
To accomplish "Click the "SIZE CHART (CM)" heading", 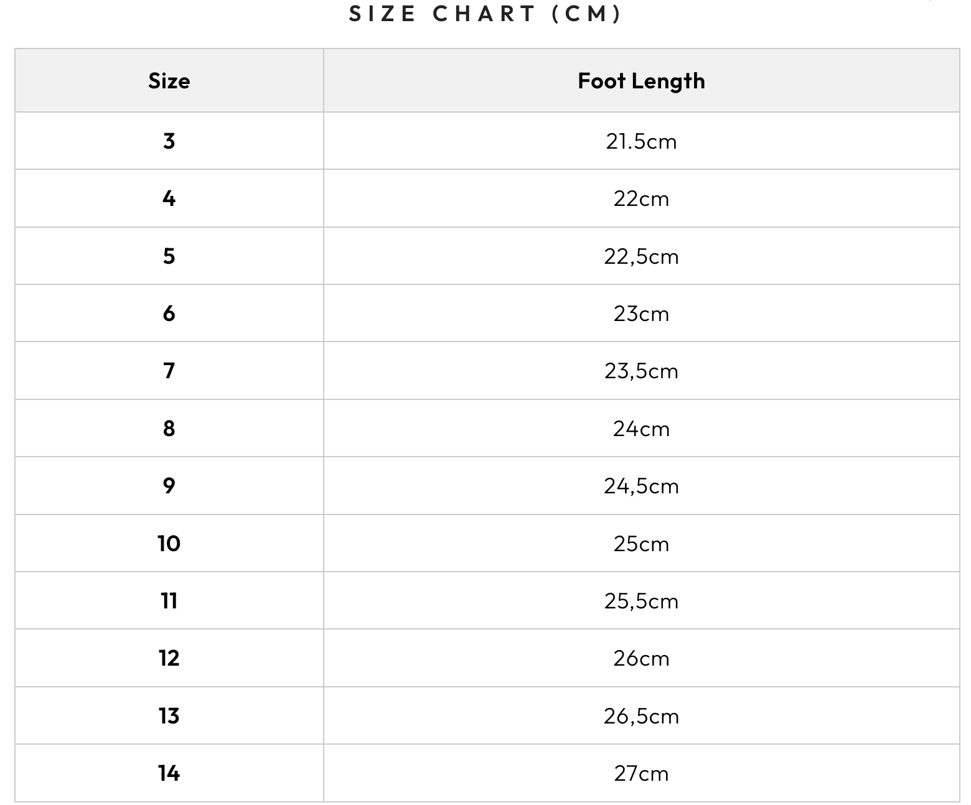I will pos(485,14).
